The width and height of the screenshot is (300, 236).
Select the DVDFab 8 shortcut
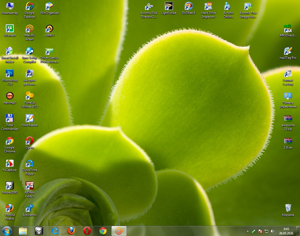click(188, 9)
